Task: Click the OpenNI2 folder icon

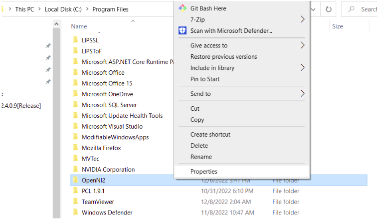Action: pyautogui.click(x=75, y=180)
